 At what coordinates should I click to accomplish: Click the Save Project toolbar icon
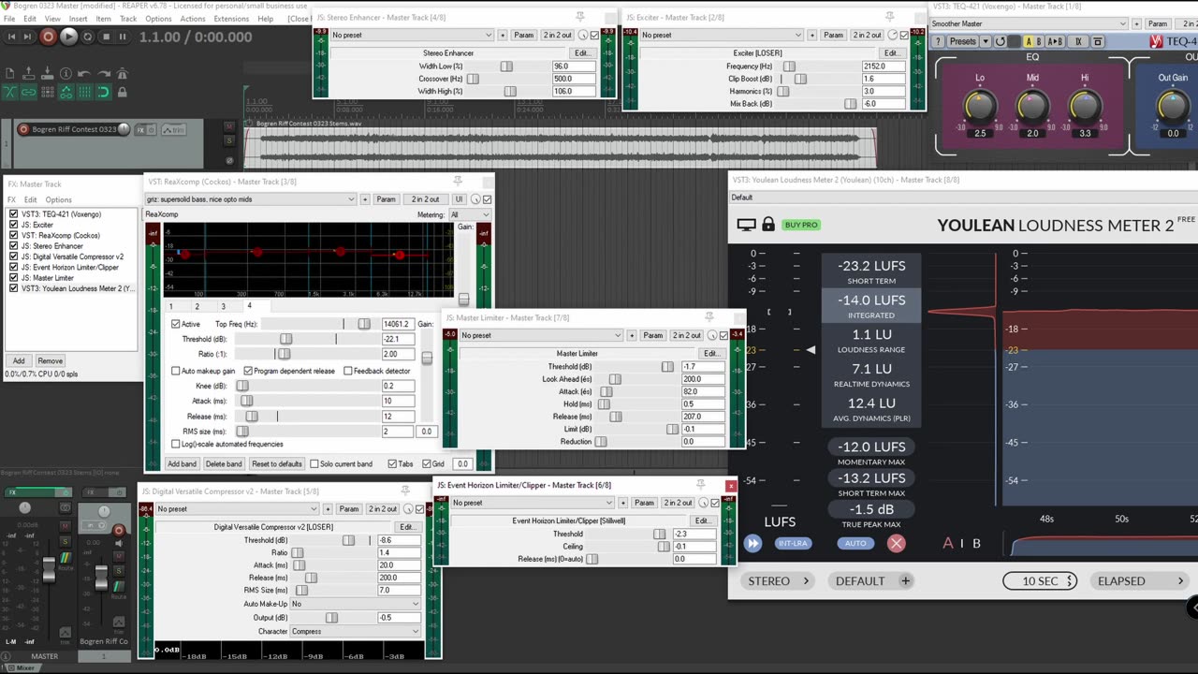(x=47, y=74)
